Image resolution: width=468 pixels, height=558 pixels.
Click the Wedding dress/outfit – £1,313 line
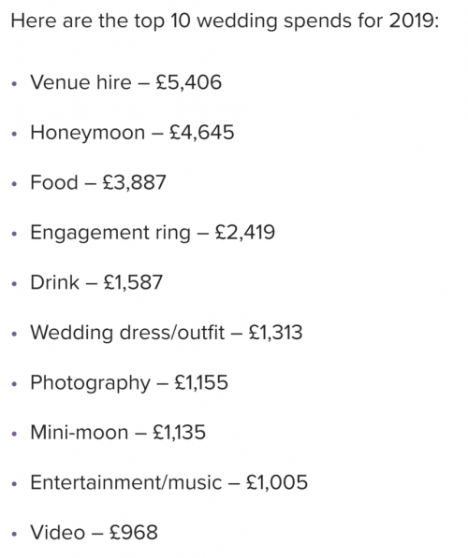(166, 333)
